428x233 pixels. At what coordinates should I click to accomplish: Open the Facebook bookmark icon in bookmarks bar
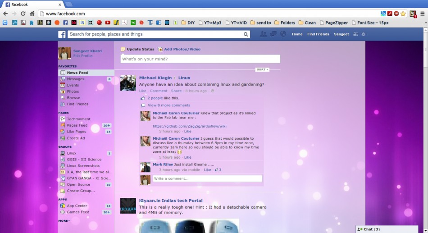(x=65, y=23)
